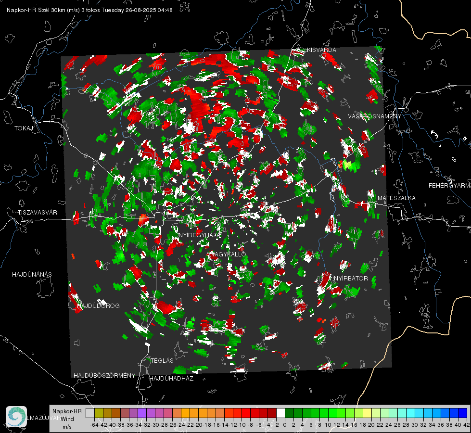Click the -64 value on the wind scale
The height and width of the screenshot is (433, 471).
(94, 425)
